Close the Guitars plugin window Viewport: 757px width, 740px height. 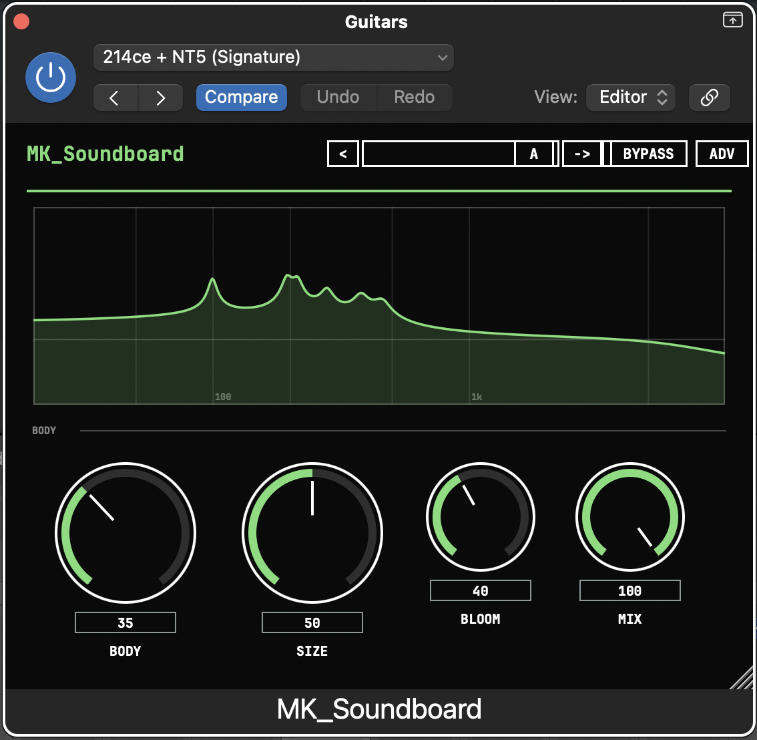click(21, 22)
